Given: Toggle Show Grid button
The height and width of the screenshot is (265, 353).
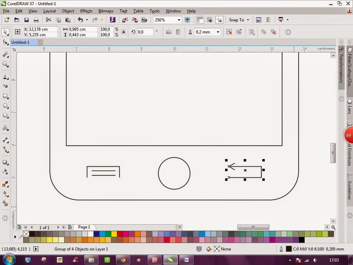Looking at the screenshot, I should (x=210, y=20).
